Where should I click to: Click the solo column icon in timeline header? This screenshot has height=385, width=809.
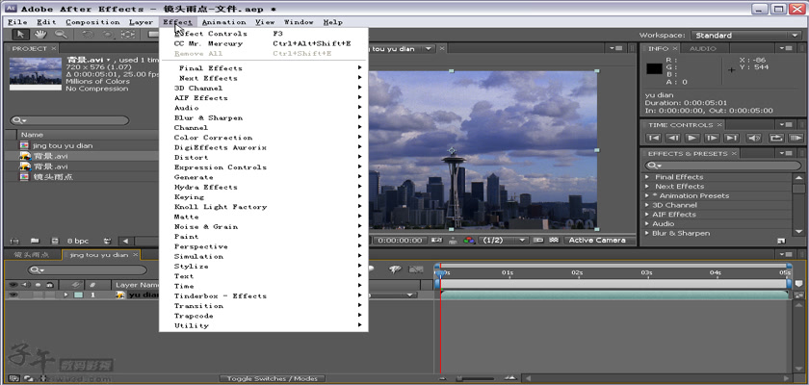[x=39, y=285]
